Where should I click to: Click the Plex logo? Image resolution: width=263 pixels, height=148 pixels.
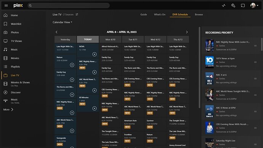click(18, 6)
